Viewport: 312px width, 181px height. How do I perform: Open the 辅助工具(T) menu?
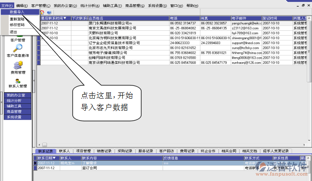coord(112,6)
